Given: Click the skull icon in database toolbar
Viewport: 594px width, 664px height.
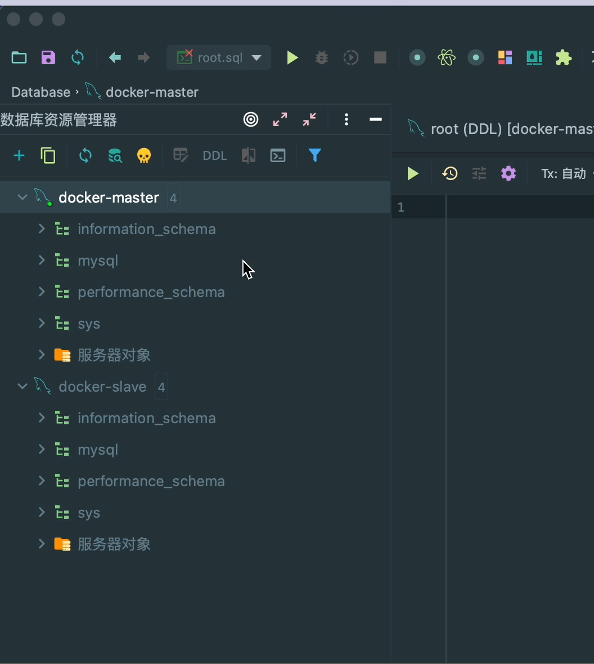Looking at the screenshot, I should (144, 155).
